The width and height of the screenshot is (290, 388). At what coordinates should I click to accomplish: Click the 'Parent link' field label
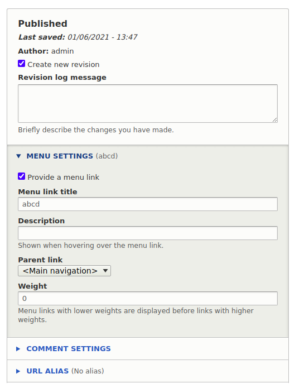pyautogui.click(x=40, y=260)
